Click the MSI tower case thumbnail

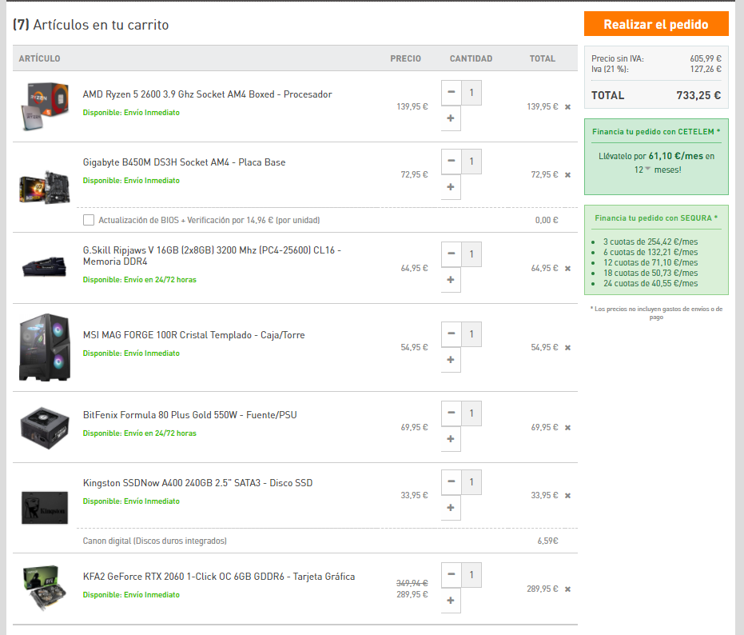[45, 347]
